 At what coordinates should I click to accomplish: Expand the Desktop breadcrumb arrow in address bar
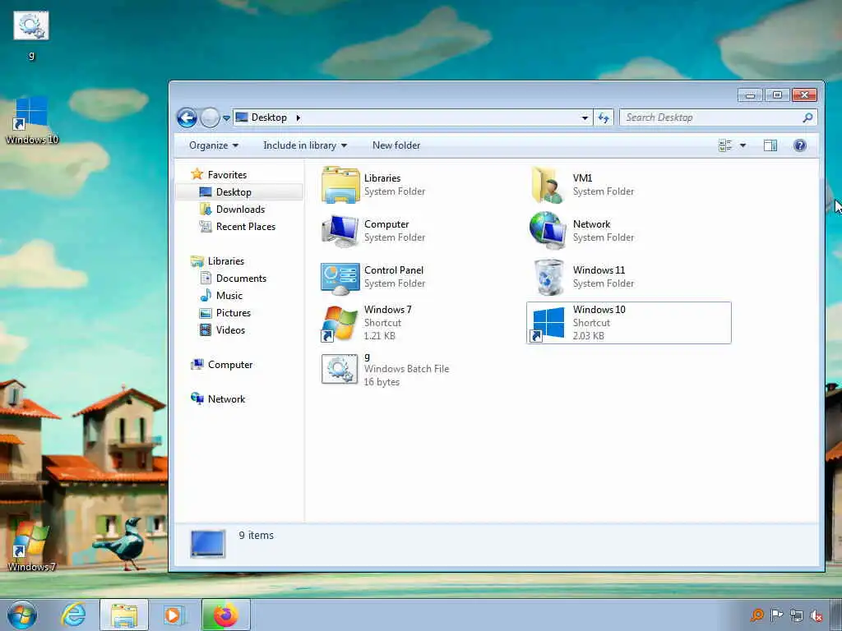tap(298, 117)
